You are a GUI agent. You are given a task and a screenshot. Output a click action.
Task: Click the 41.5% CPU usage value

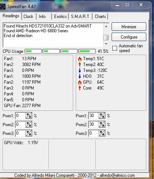pyautogui.click(x=103, y=51)
